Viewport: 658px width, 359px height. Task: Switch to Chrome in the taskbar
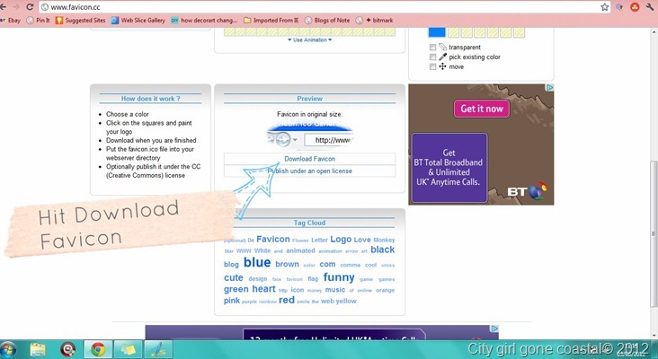click(98, 349)
